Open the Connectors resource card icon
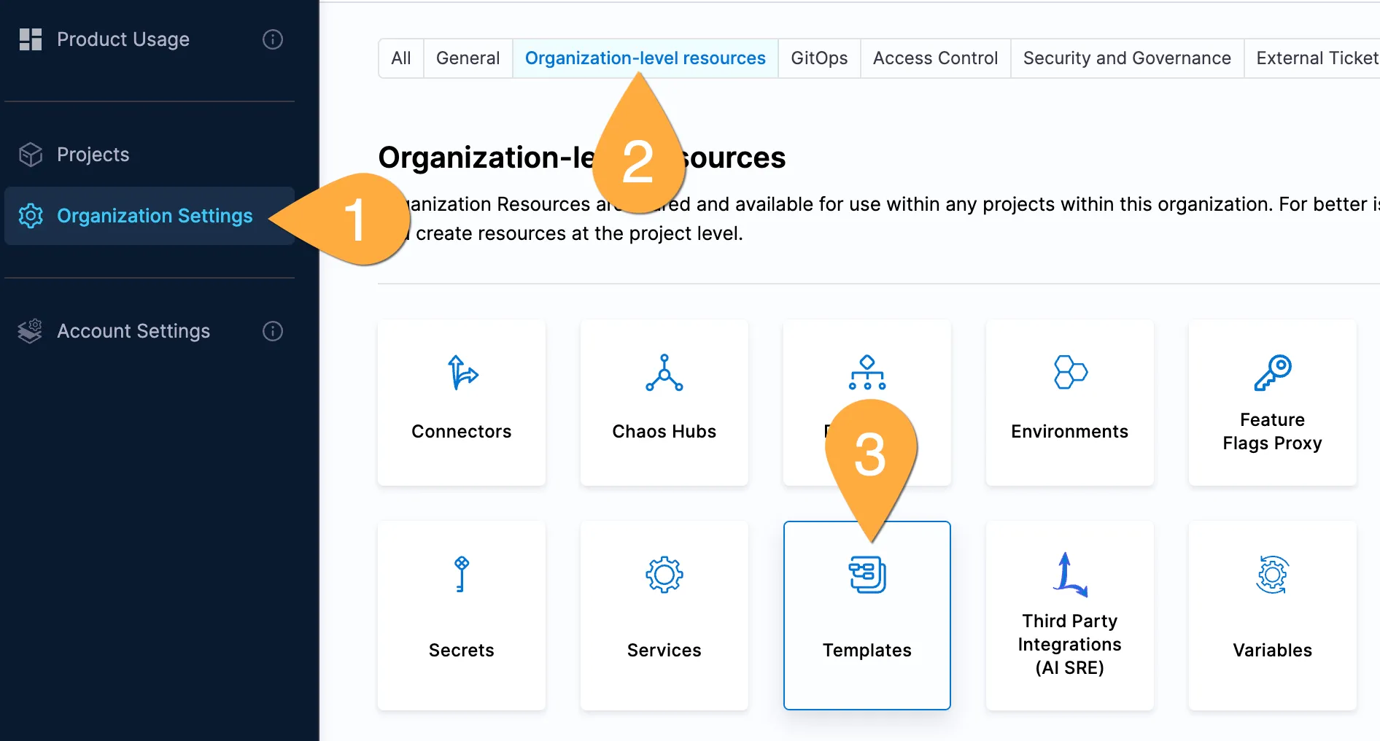 coord(462,373)
